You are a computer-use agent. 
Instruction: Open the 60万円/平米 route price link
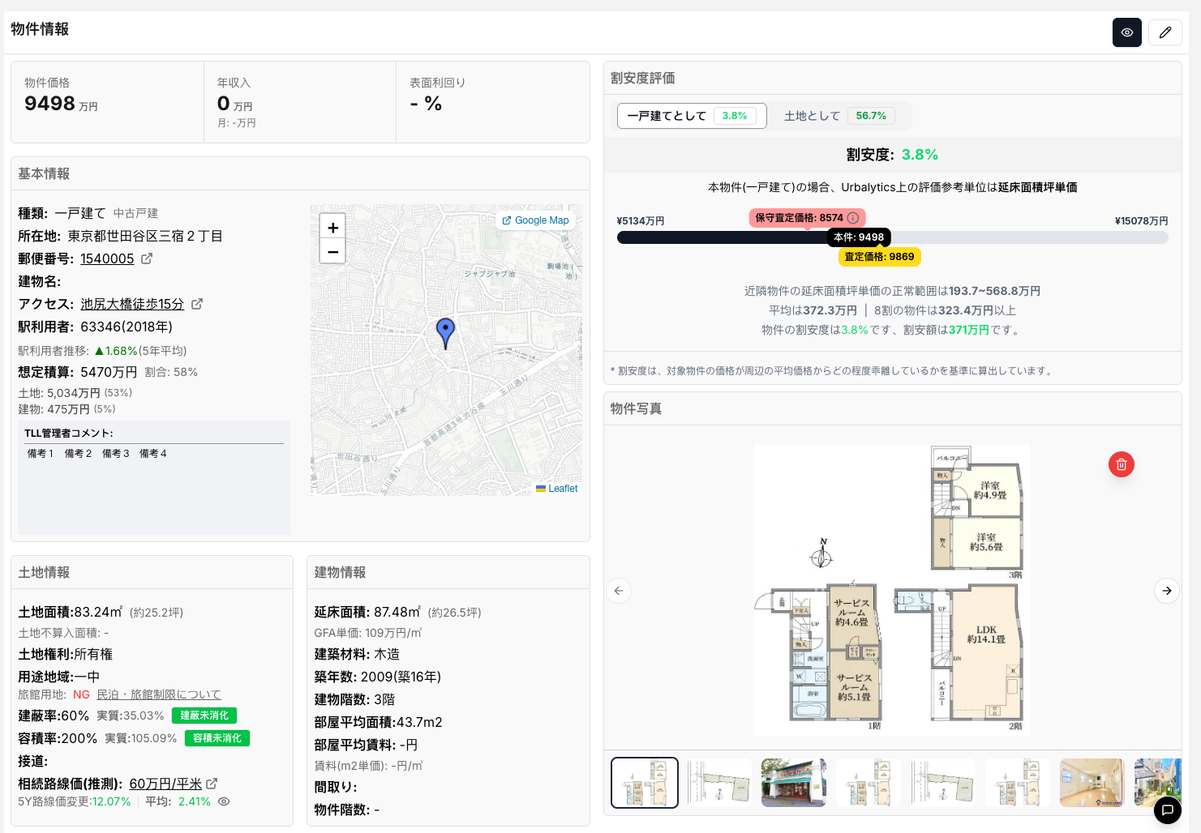point(165,784)
